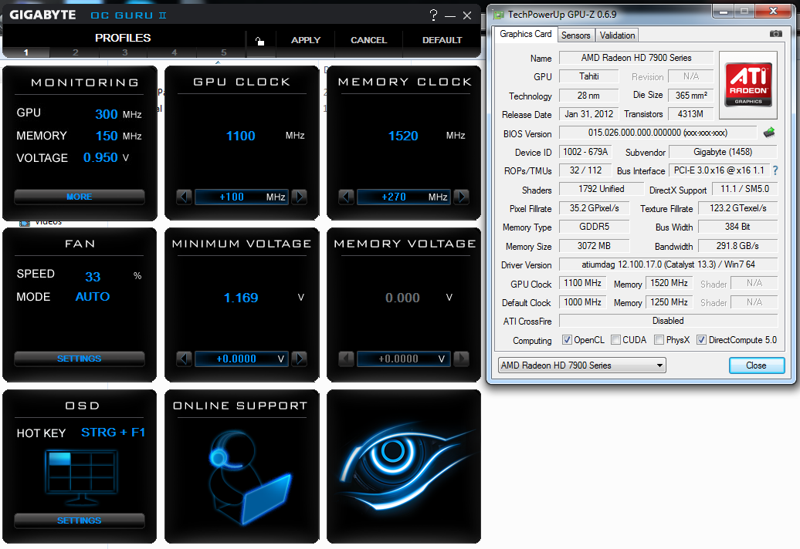
Task: Switch to the Sensors tab
Action: pyautogui.click(x=575, y=35)
